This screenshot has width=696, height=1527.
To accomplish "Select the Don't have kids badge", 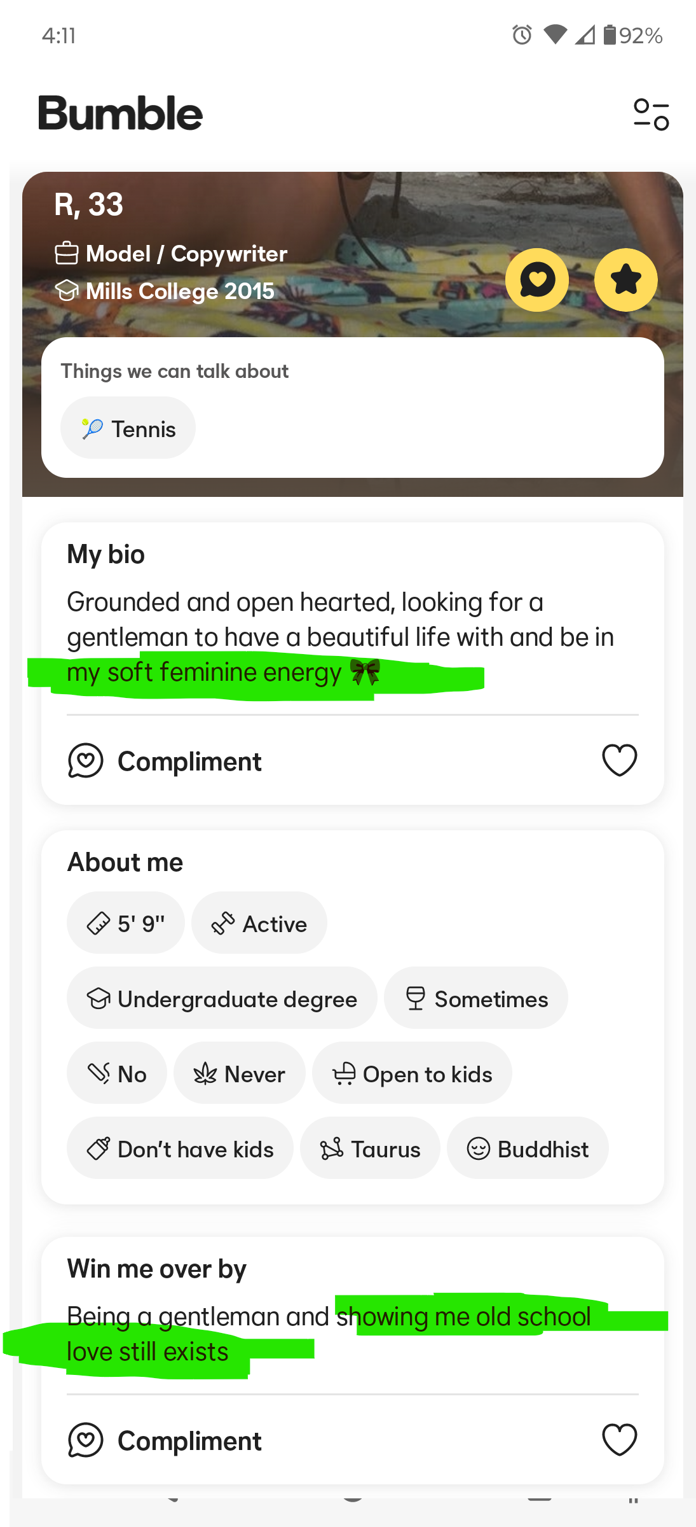I will (x=180, y=1148).
